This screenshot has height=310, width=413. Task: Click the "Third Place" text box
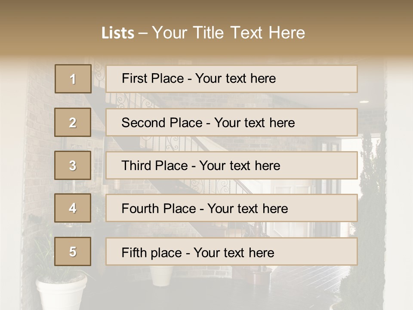[231, 165]
